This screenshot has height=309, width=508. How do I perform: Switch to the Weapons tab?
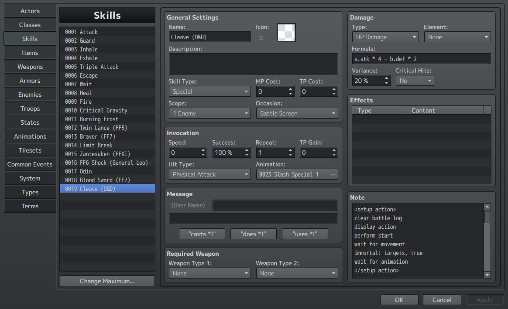click(30, 67)
